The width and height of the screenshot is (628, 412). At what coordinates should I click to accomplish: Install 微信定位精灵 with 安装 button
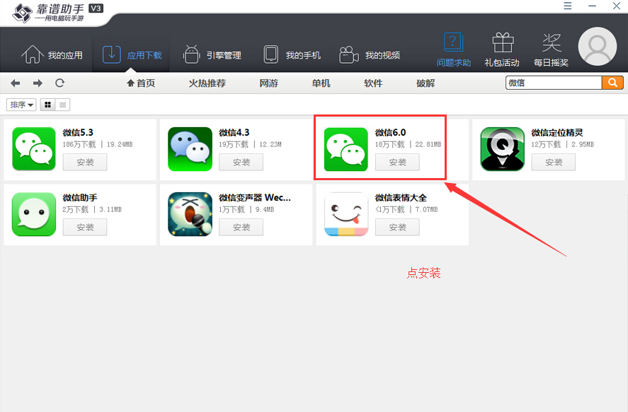(x=554, y=162)
